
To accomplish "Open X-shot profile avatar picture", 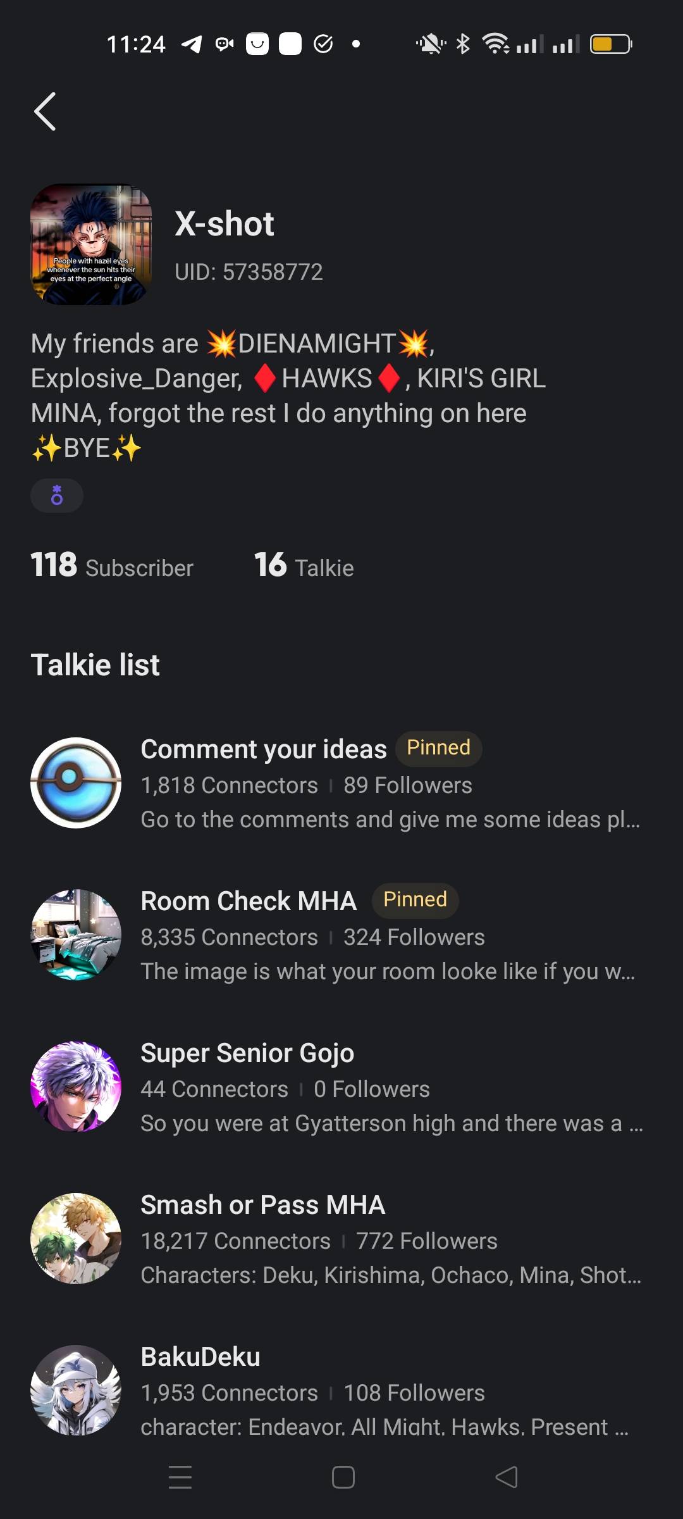I will (91, 244).
